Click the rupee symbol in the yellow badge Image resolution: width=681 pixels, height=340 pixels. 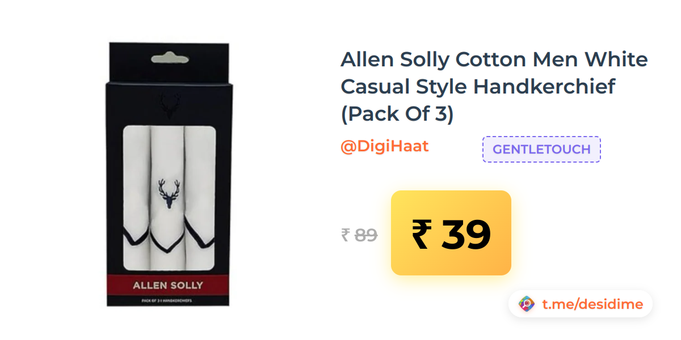422,234
